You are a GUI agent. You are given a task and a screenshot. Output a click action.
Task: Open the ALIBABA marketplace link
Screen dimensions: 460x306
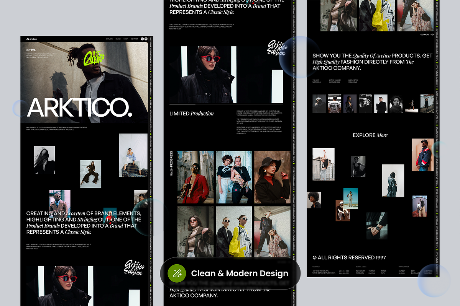401,273
